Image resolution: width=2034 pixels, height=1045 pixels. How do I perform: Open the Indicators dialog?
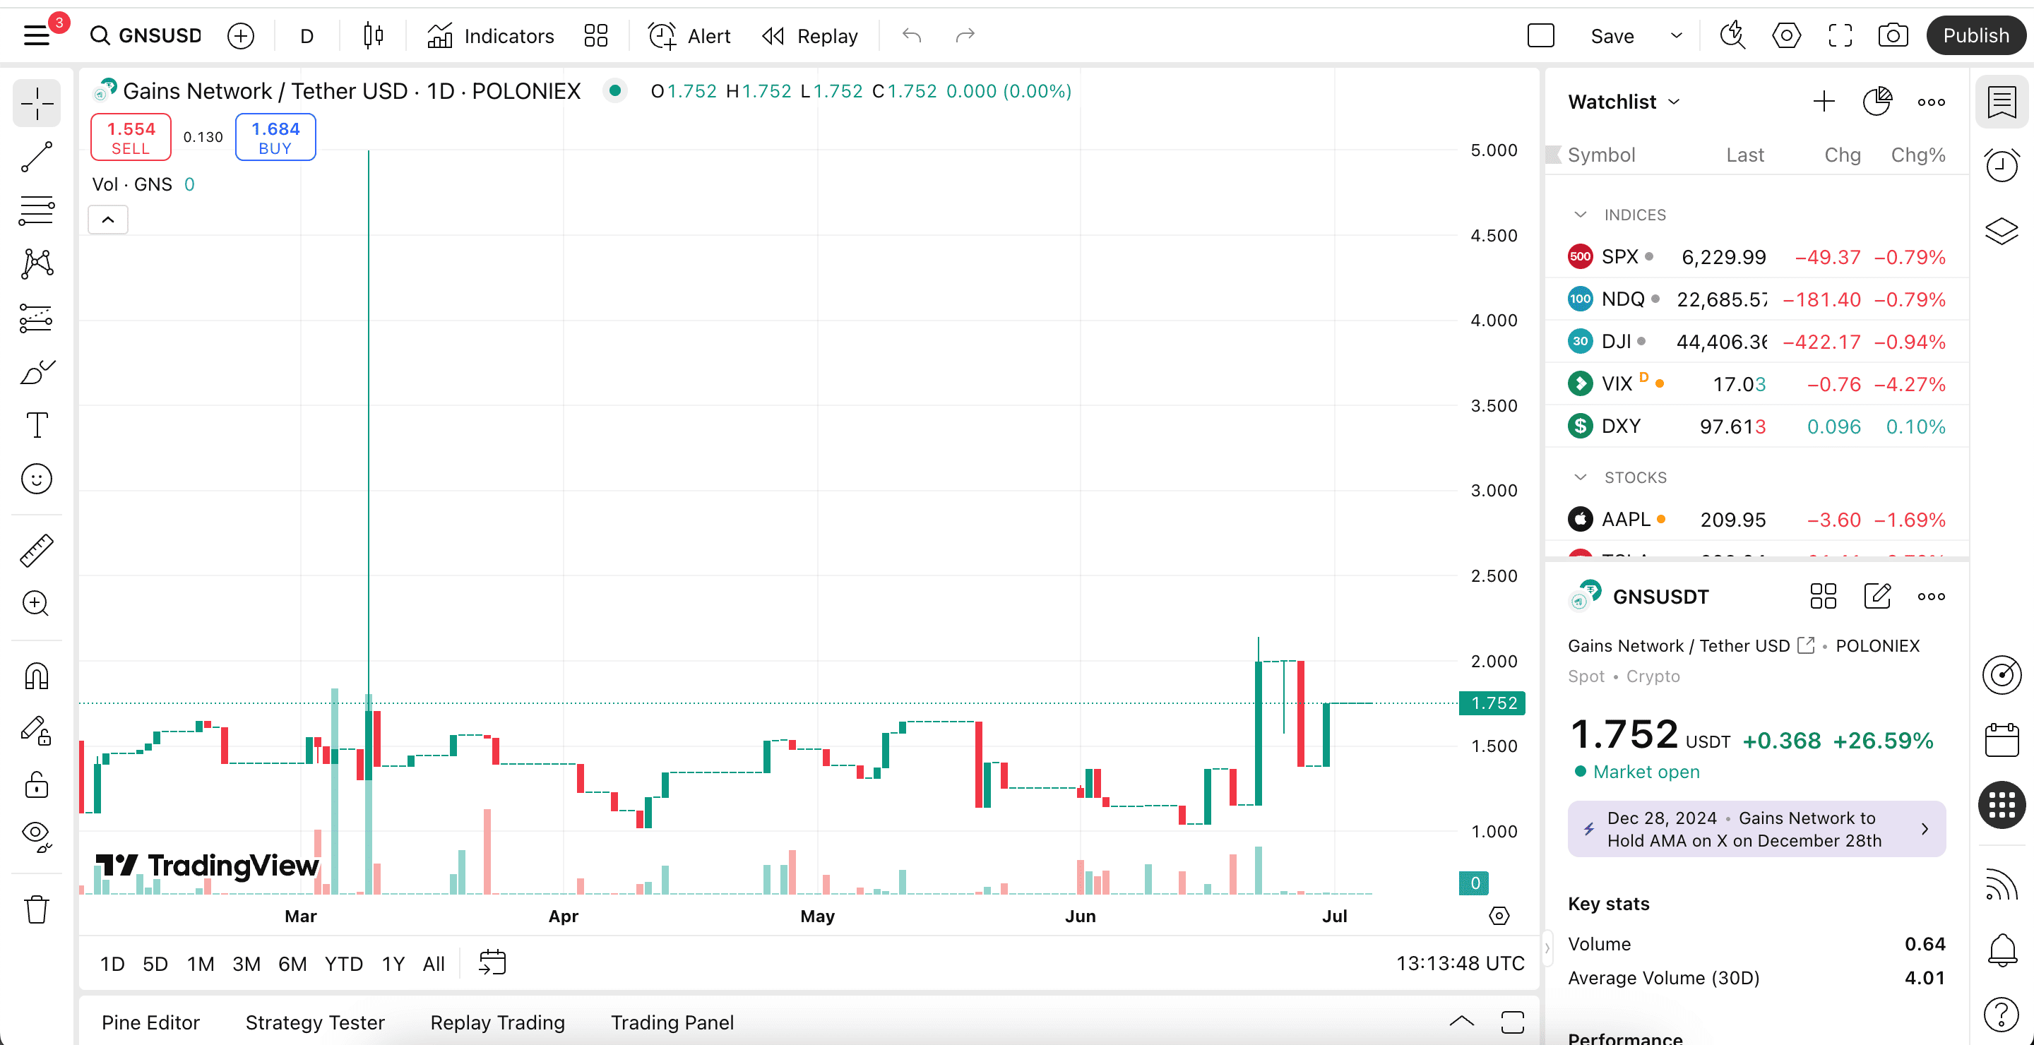pyautogui.click(x=490, y=35)
